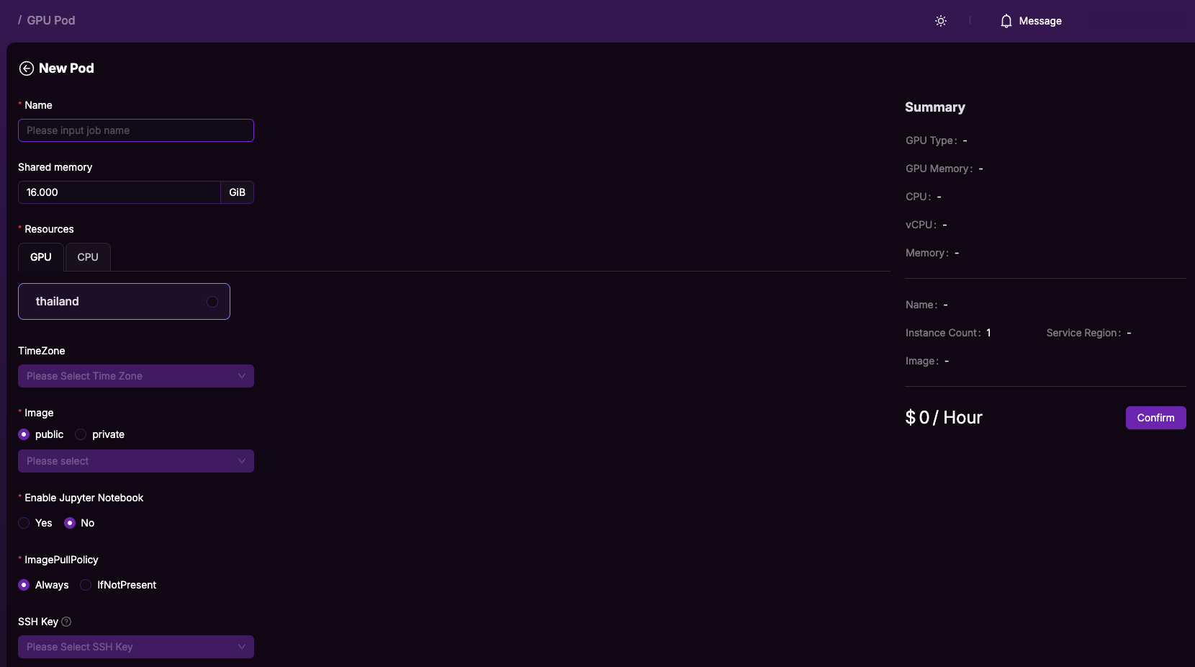1195x667 pixels.
Task: Open the Time Zone dropdown
Action: (x=135, y=376)
